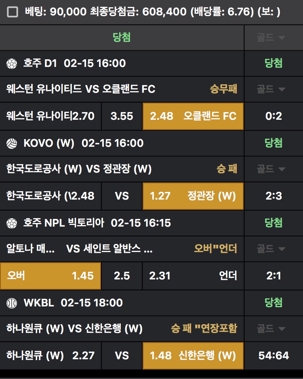Select 오클랜드 FC 2.48 odds
The width and height of the screenshot is (303, 379).
(193, 116)
